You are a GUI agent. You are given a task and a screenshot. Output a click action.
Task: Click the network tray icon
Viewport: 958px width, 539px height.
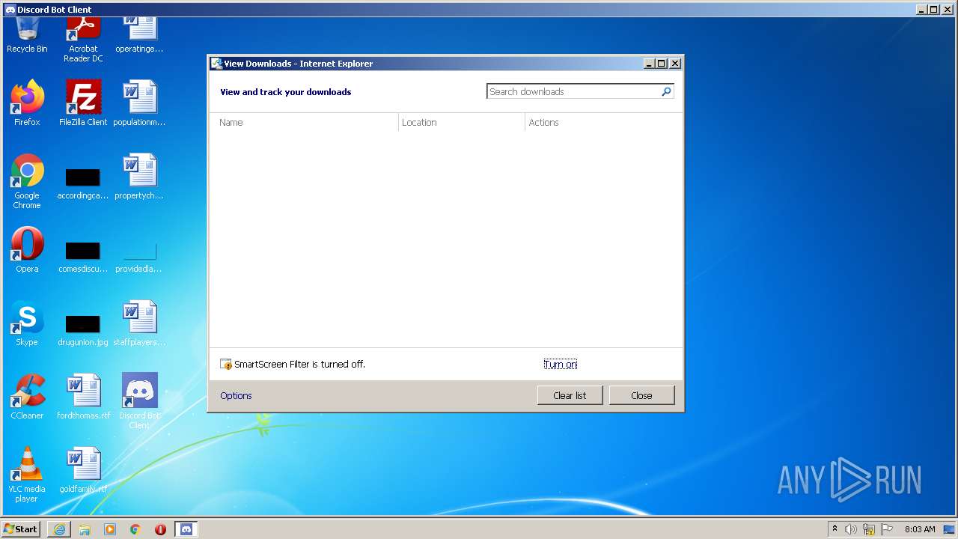point(869,529)
